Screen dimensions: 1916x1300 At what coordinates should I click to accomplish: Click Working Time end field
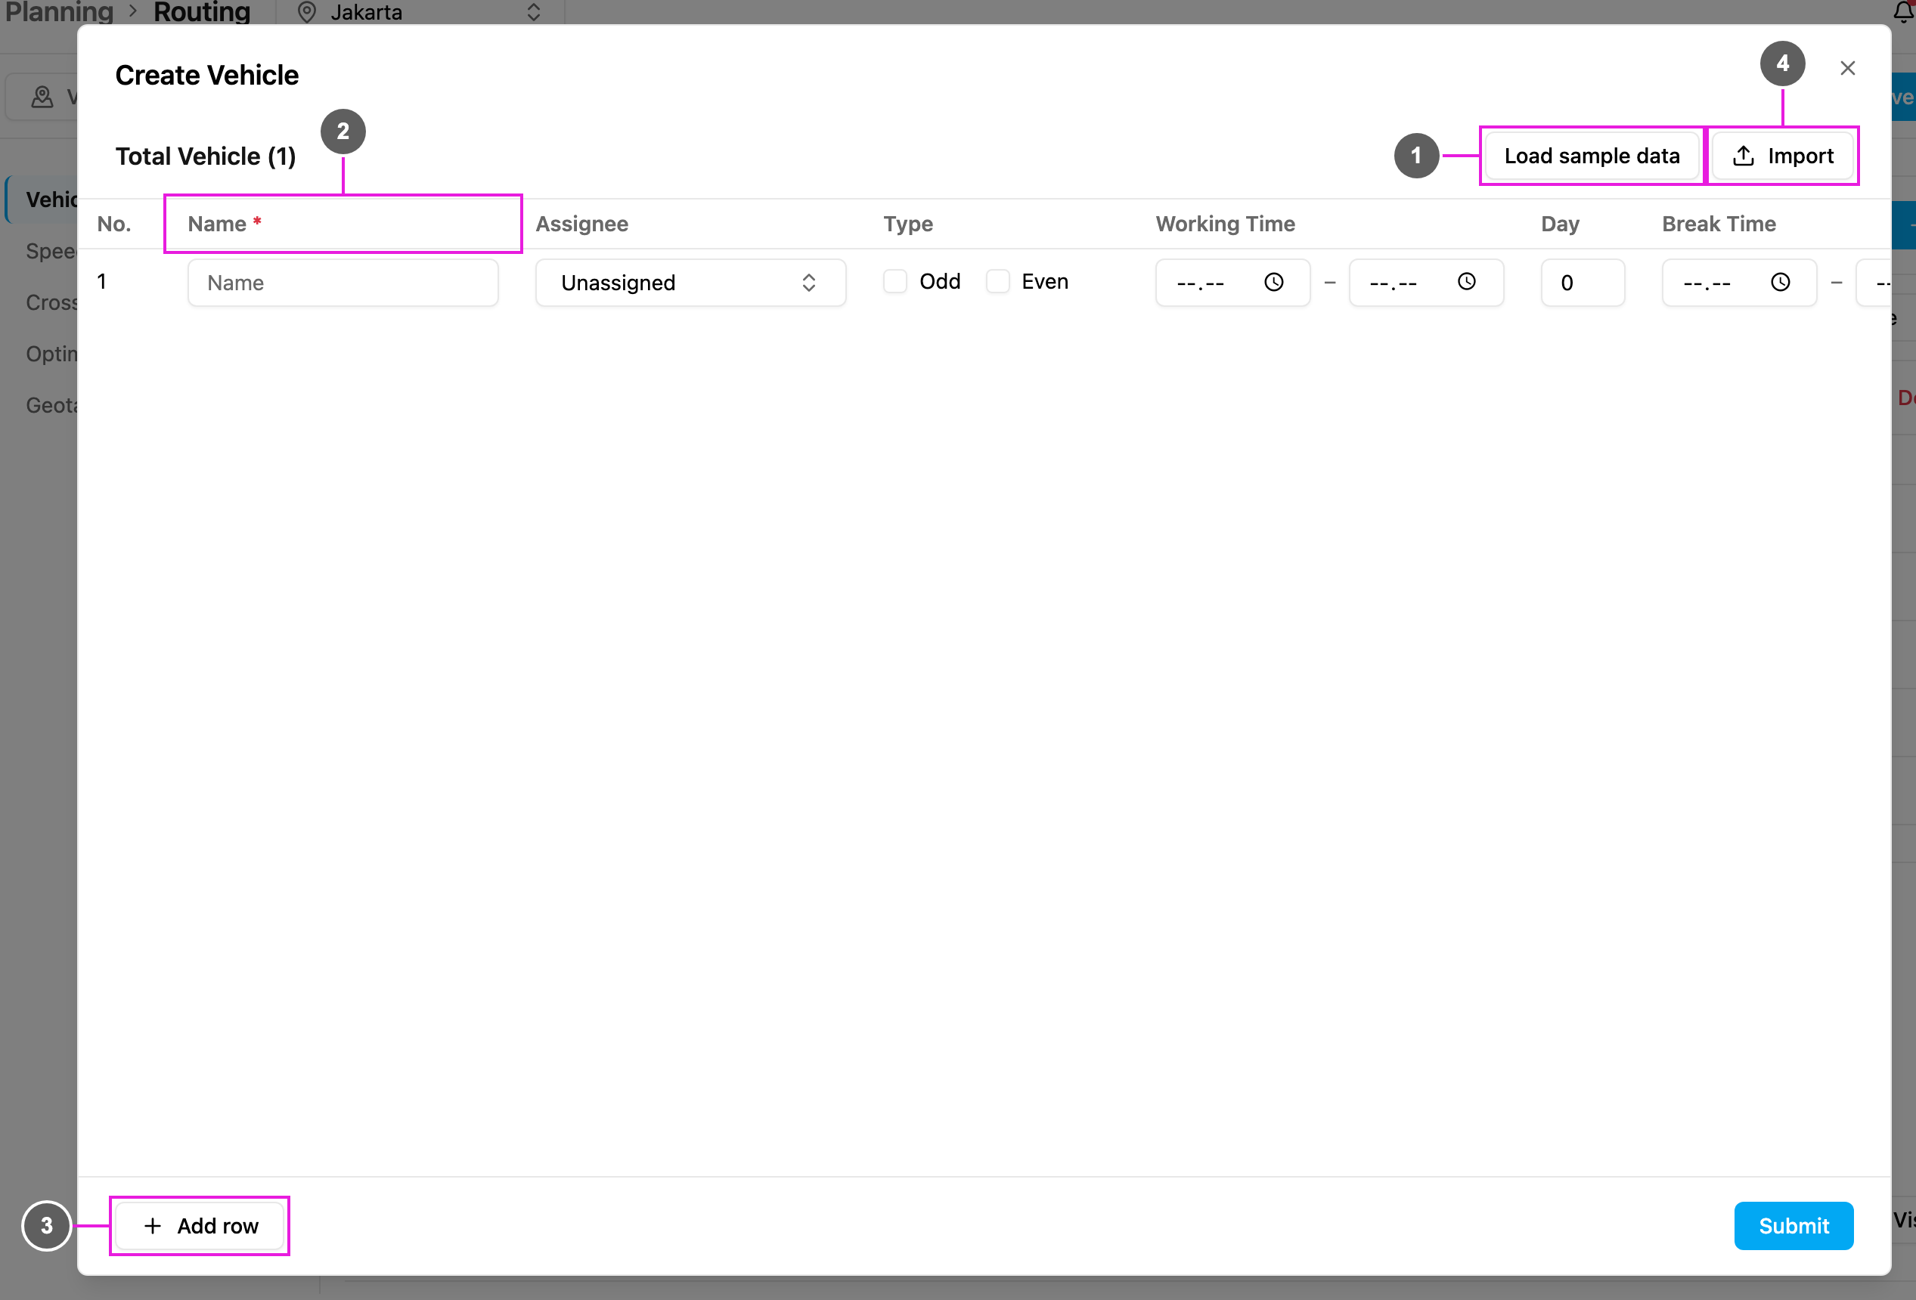[1425, 283]
